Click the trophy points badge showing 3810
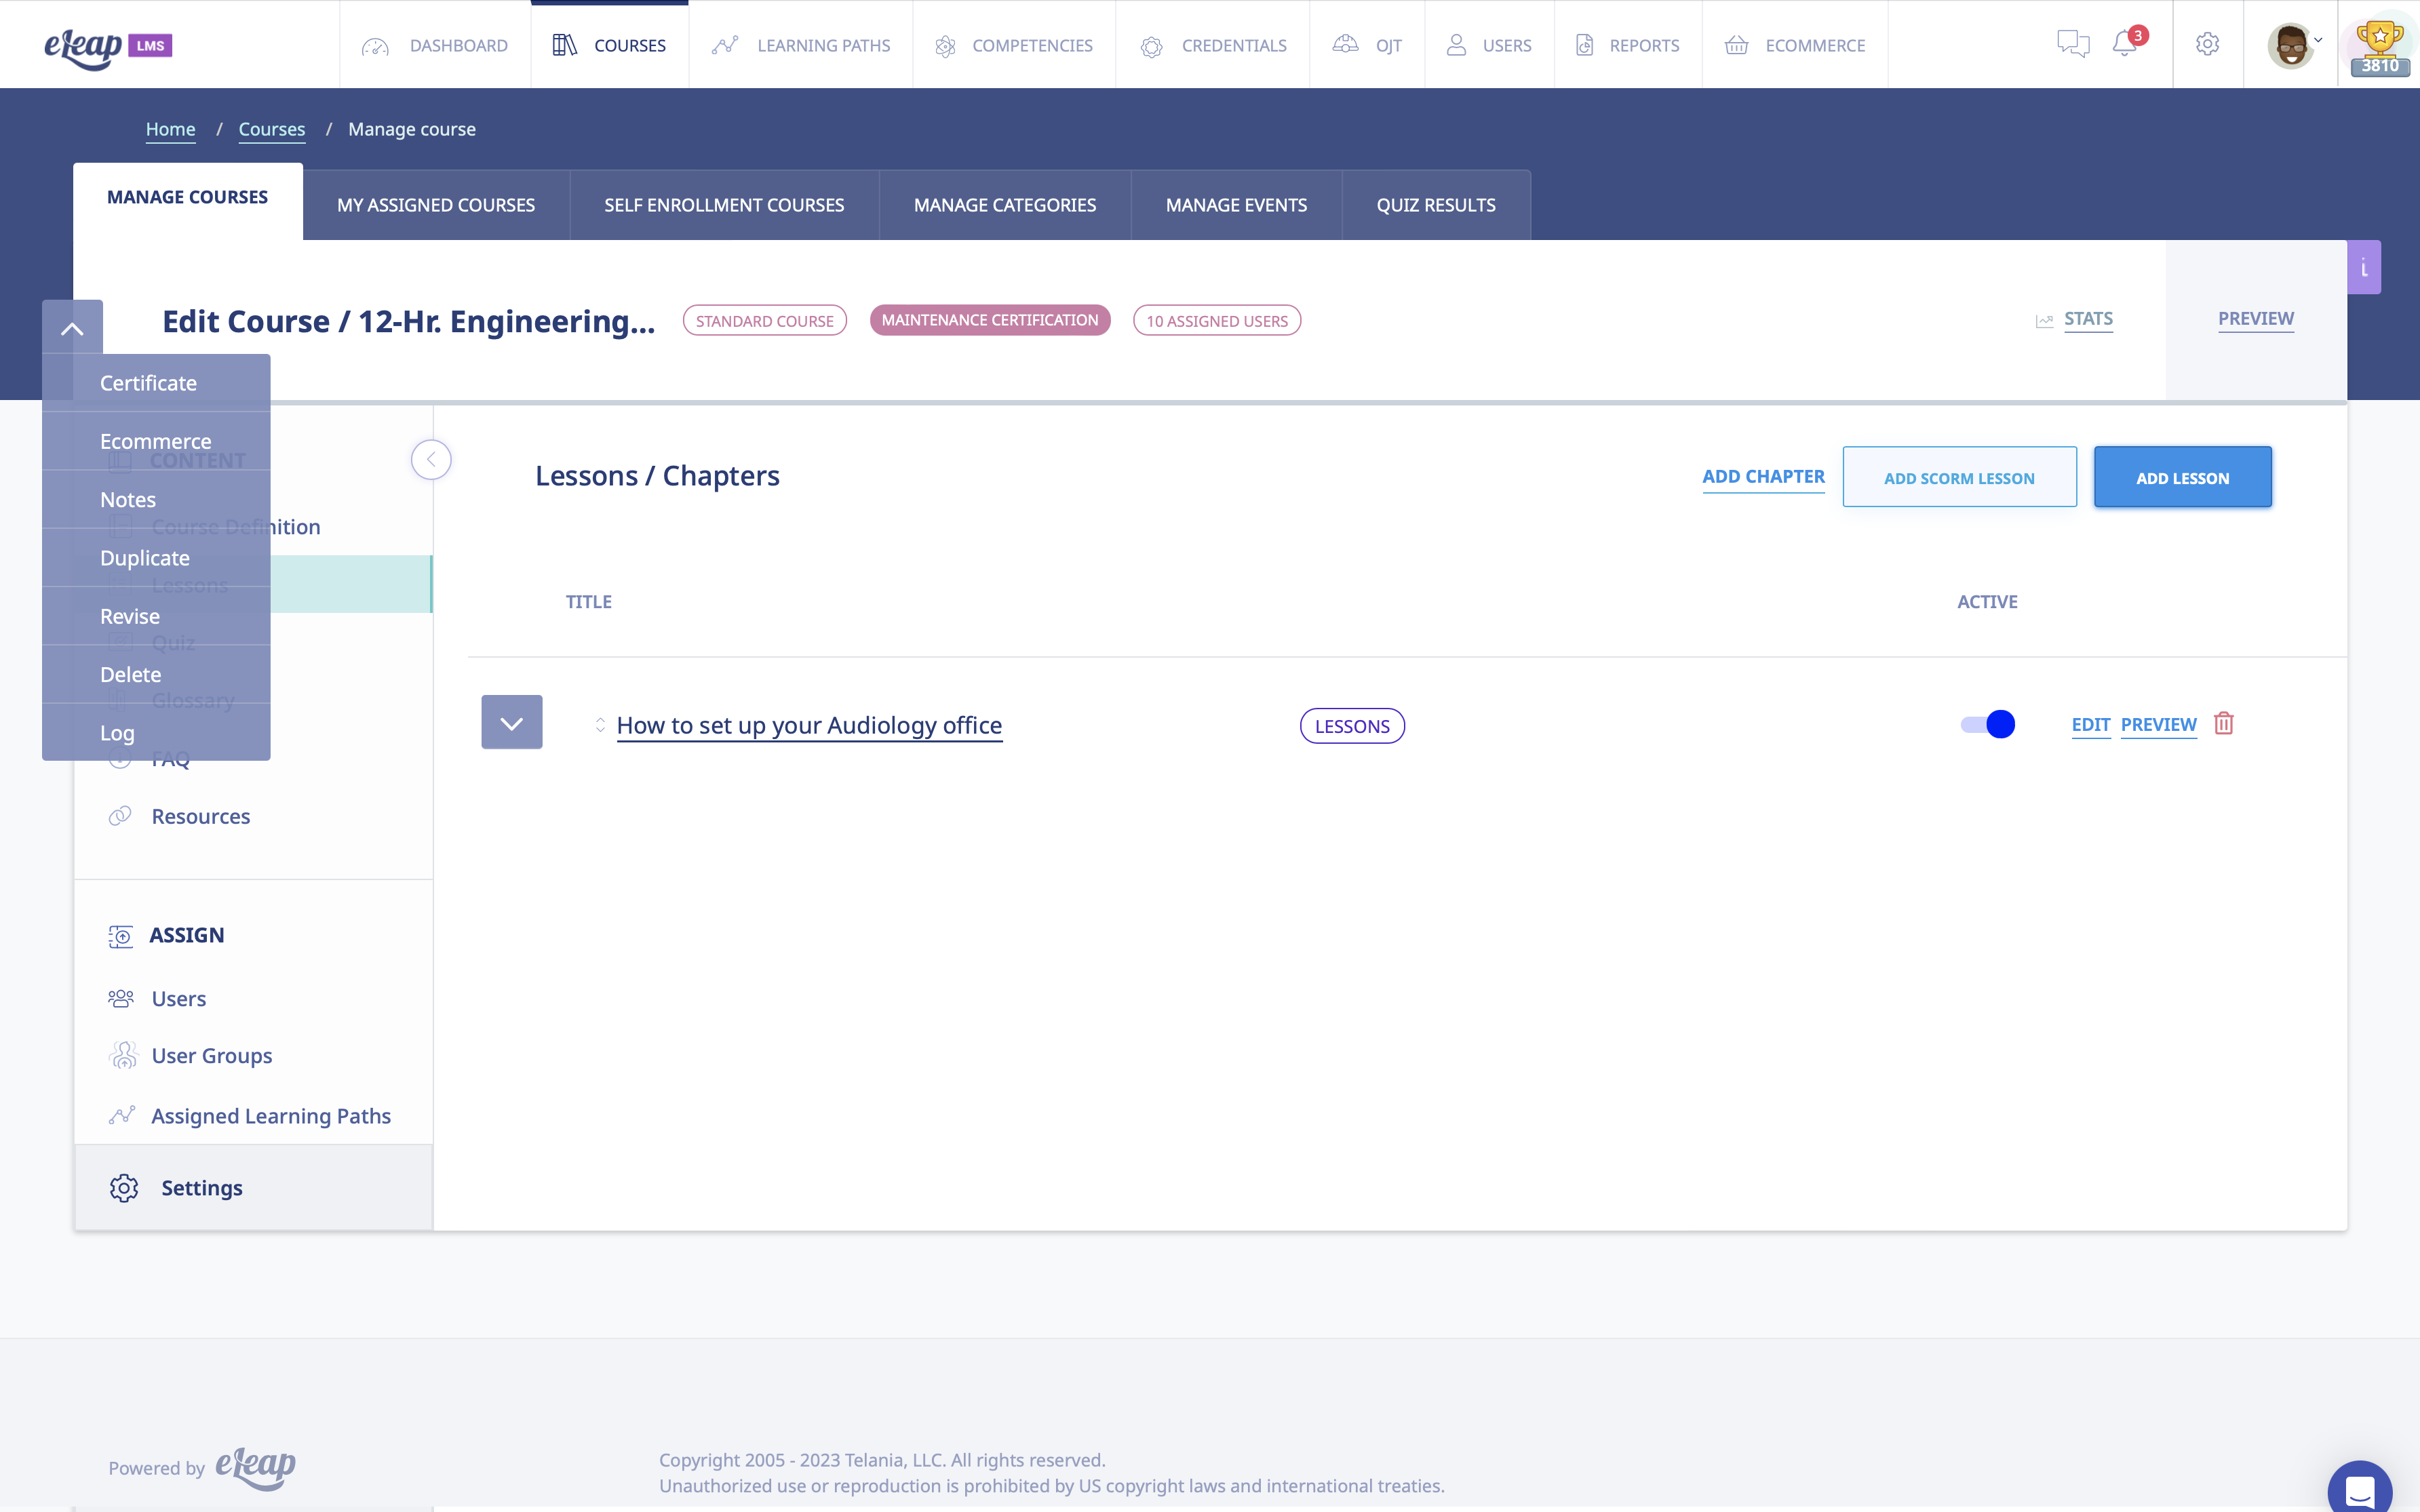This screenshot has height=1512, width=2420. click(x=2380, y=44)
